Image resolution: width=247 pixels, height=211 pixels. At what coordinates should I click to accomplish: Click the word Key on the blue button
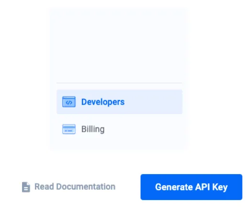220,187
